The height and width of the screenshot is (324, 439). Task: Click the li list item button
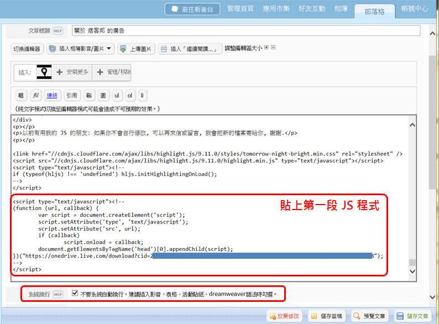(x=142, y=96)
